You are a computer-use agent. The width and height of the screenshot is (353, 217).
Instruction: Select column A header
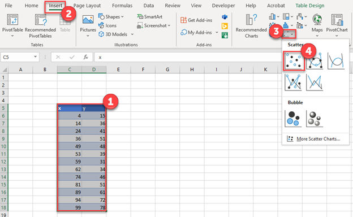(x=20, y=70)
